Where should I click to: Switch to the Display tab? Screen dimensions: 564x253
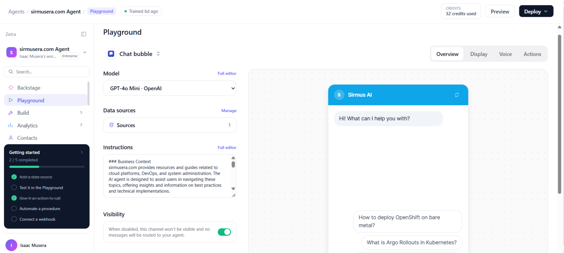click(x=479, y=54)
